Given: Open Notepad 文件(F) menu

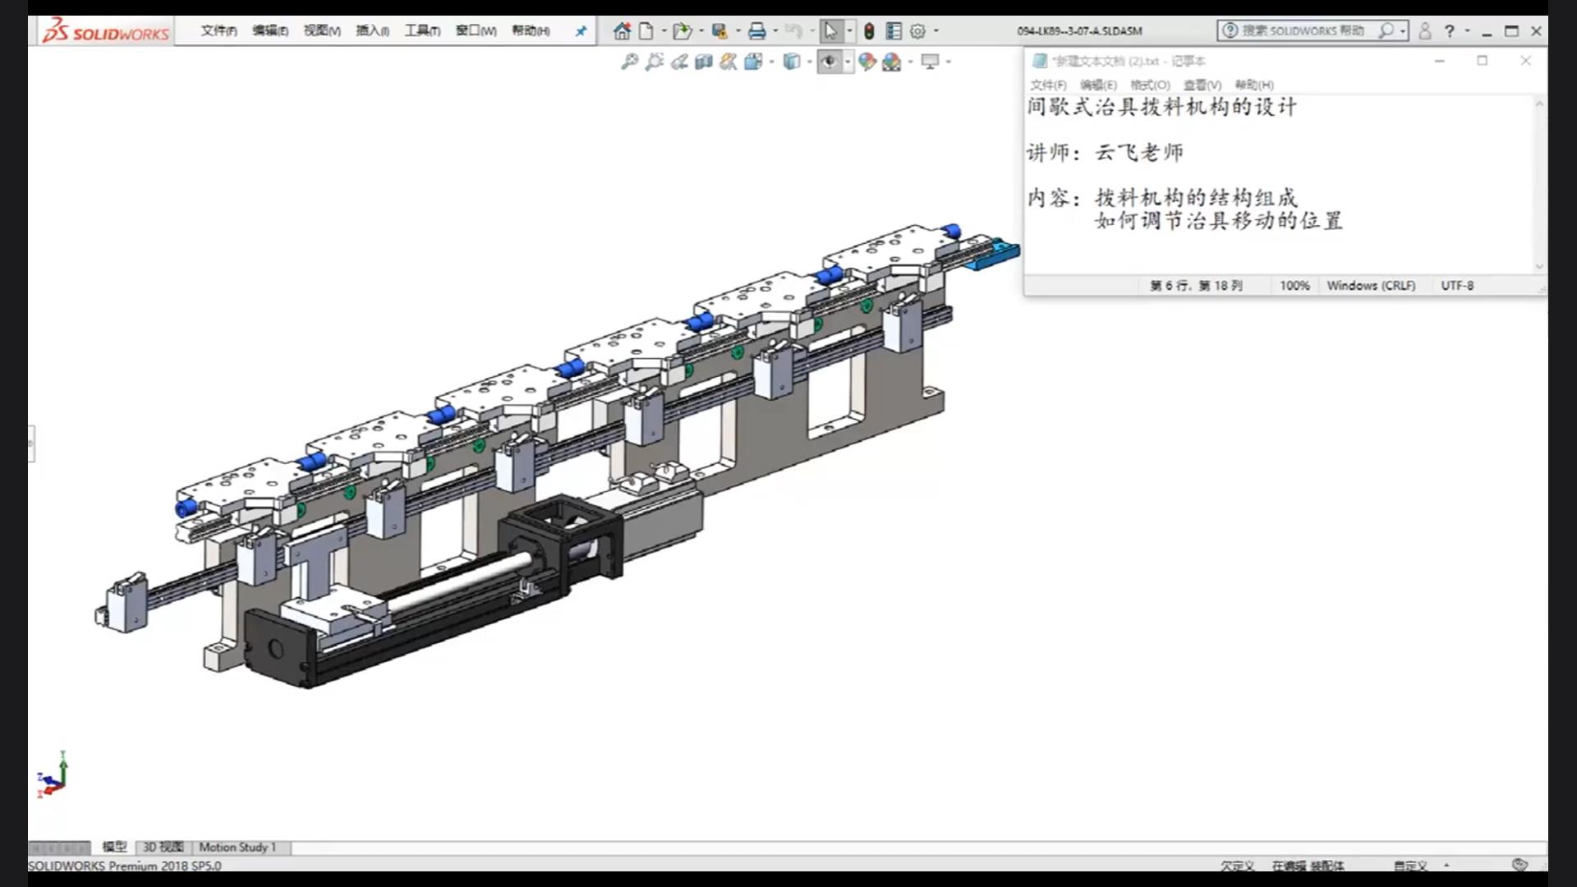Looking at the screenshot, I should tap(1048, 85).
